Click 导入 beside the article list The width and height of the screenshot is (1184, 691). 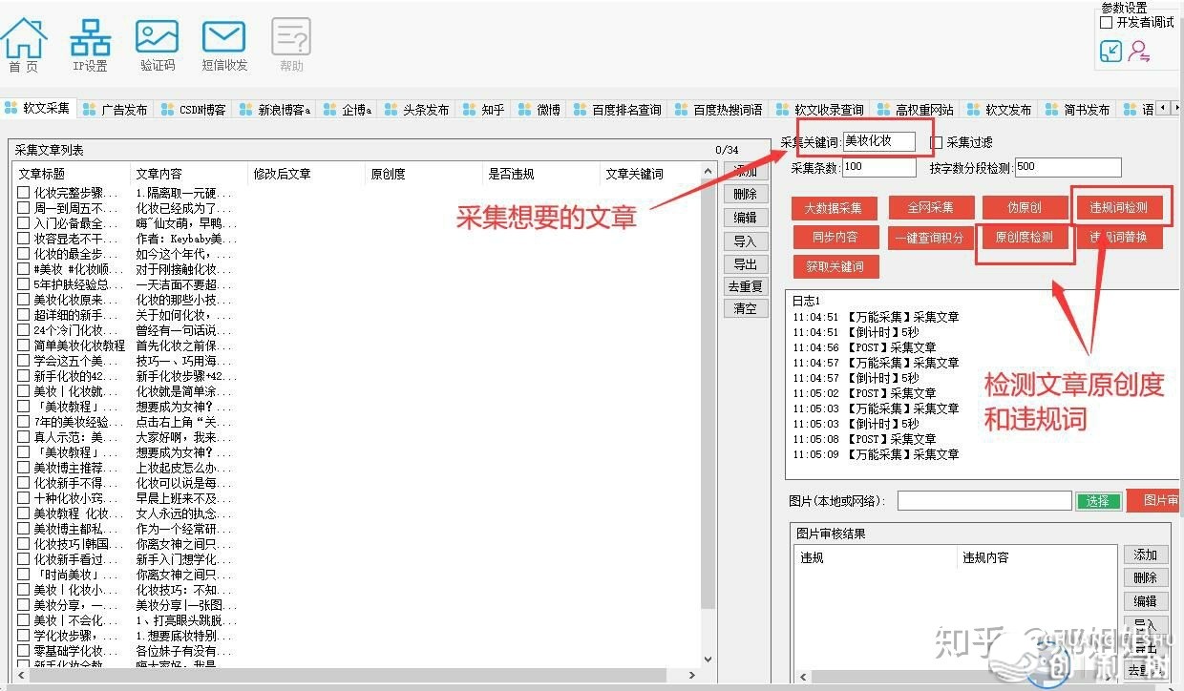(745, 241)
